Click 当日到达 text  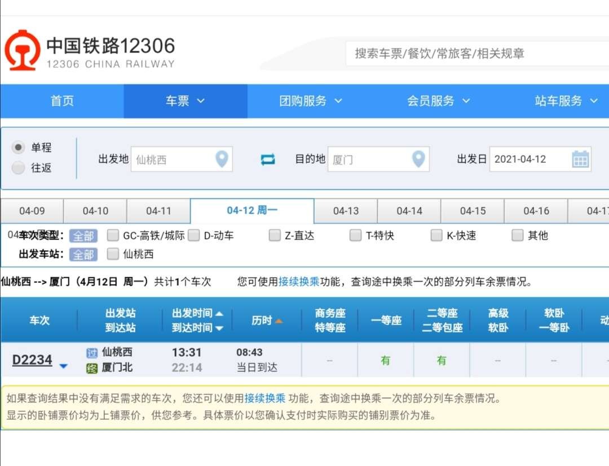point(257,367)
